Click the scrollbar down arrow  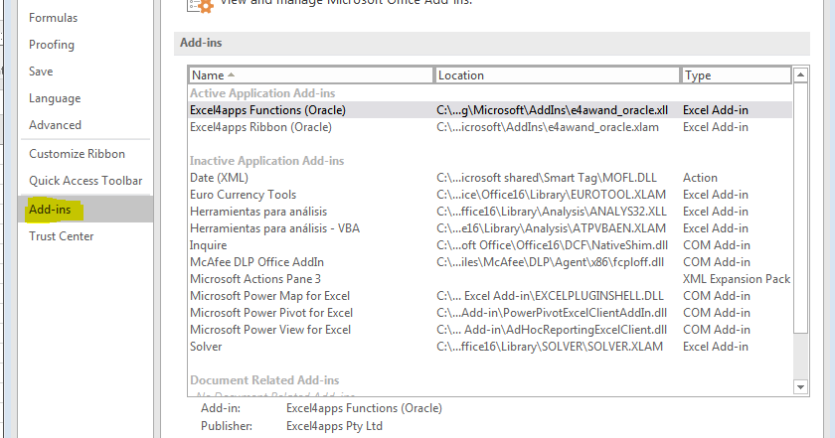[x=800, y=387]
